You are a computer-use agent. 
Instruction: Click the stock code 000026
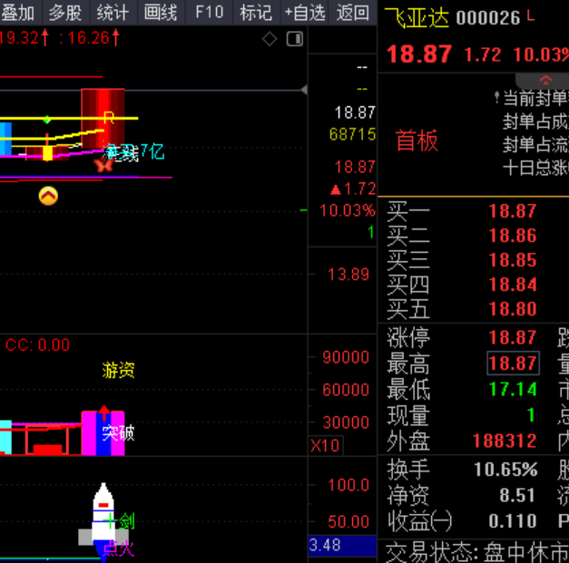pos(488,18)
